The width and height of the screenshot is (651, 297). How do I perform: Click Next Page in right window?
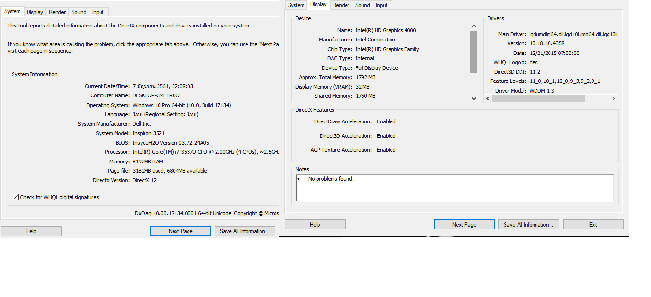[464, 225]
